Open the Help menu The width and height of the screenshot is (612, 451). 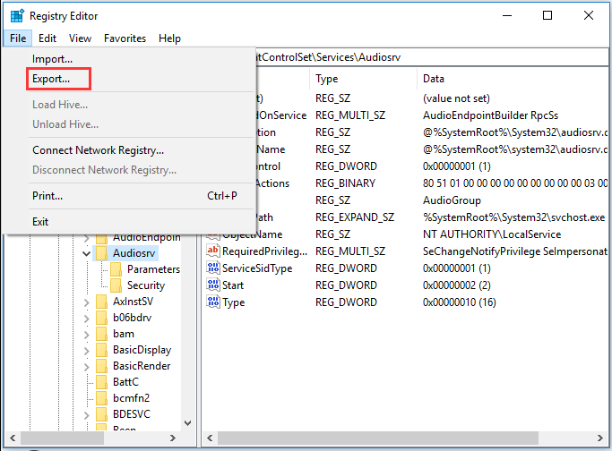(169, 38)
